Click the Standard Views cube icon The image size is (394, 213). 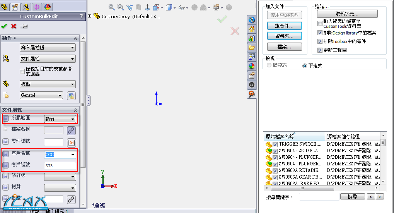point(156,7)
